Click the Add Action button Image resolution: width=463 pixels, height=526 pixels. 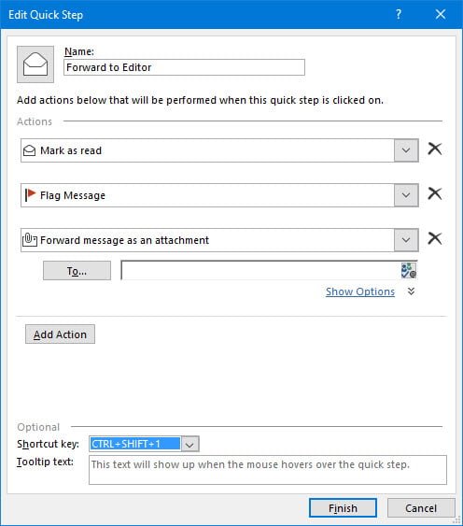point(60,334)
